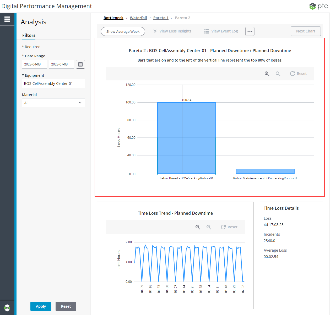Open the date range calendar picker
The image size is (330, 315).
[80, 64]
